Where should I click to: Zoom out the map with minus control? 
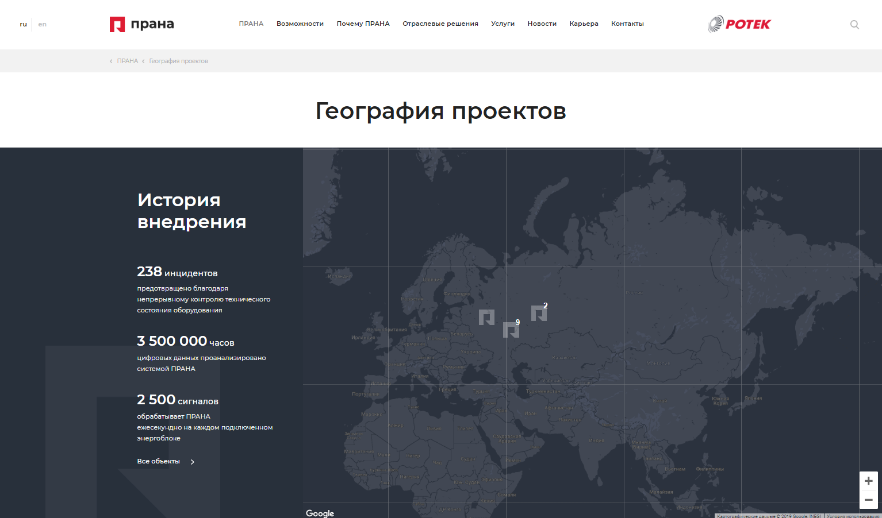868,499
